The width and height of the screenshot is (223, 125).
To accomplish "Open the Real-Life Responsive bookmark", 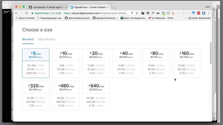I will [x=133, y=18].
